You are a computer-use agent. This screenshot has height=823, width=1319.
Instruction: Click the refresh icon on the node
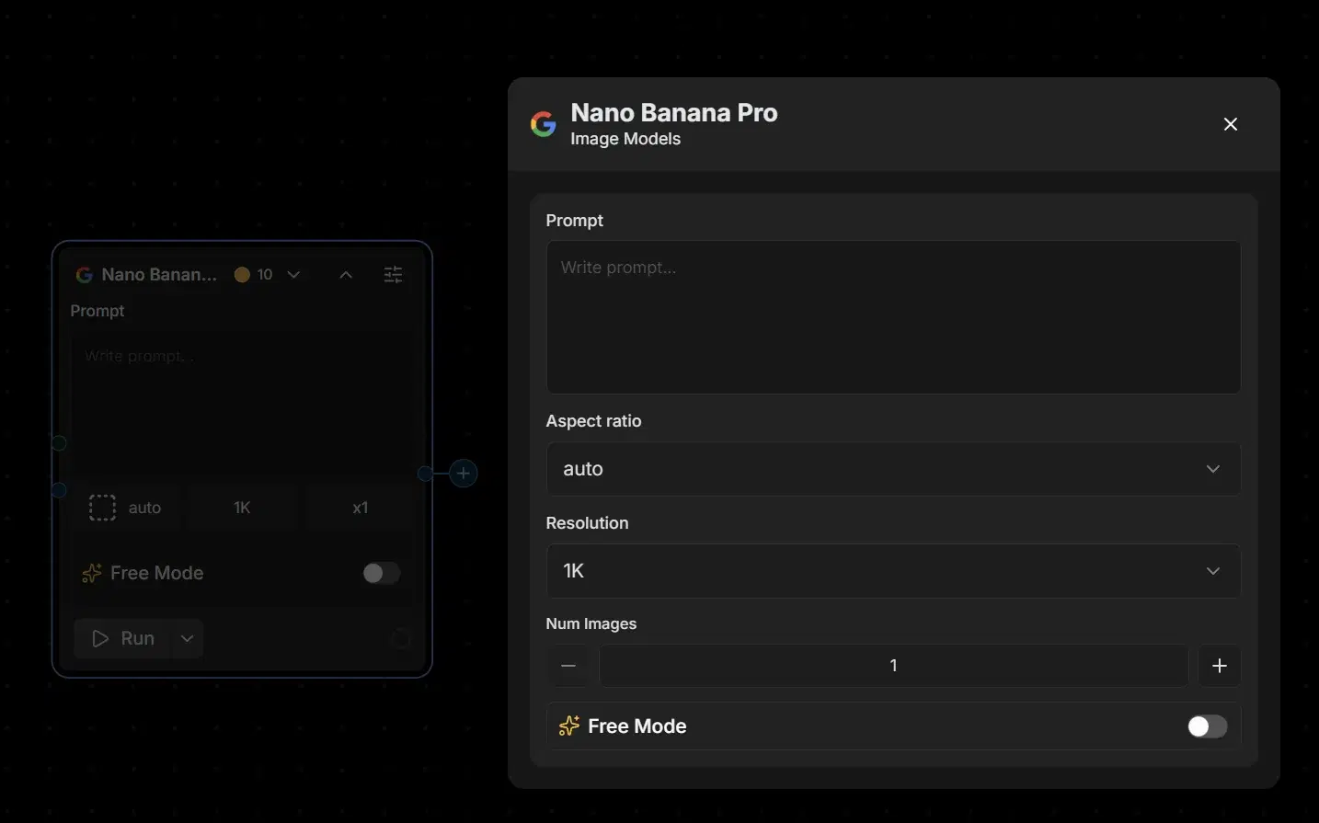coord(400,638)
